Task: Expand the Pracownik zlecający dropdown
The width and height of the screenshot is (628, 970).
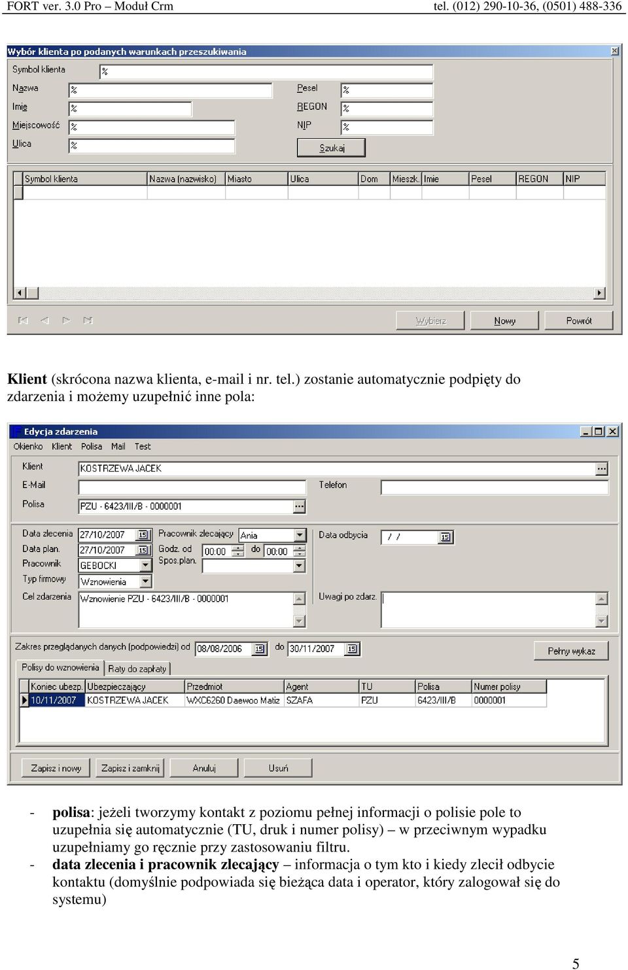Action: point(300,535)
